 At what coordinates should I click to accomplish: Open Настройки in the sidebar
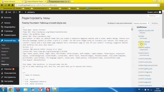click(x=9, y=81)
